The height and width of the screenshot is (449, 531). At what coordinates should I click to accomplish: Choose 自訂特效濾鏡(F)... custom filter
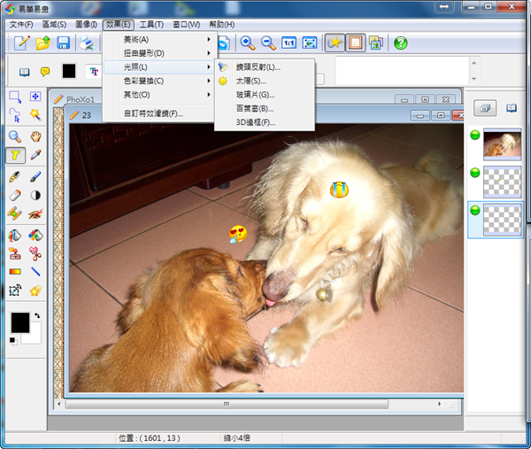click(x=160, y=113)
